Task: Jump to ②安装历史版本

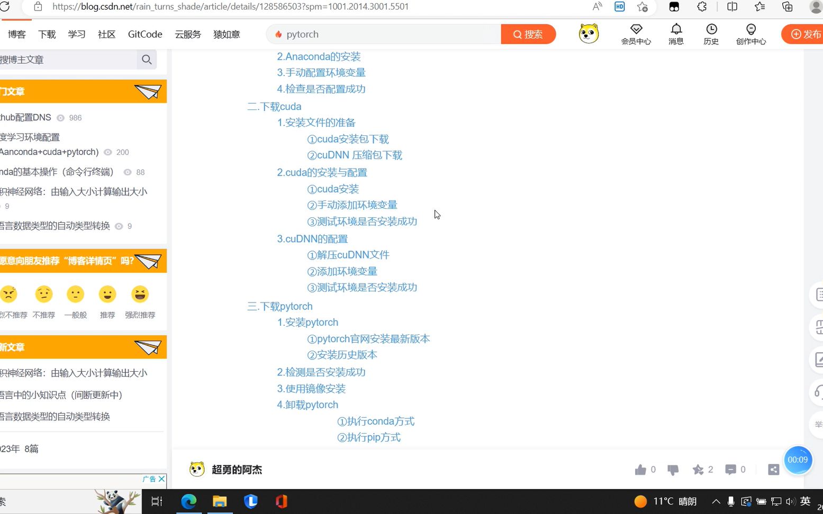Action: 342,355
